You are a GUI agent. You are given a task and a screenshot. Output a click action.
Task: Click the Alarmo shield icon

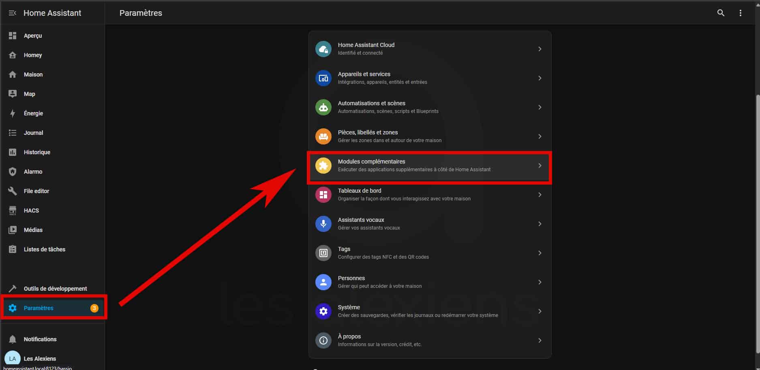(13, 172)
